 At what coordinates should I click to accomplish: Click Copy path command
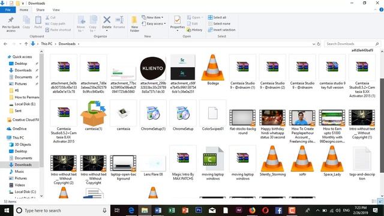point(55,23)
